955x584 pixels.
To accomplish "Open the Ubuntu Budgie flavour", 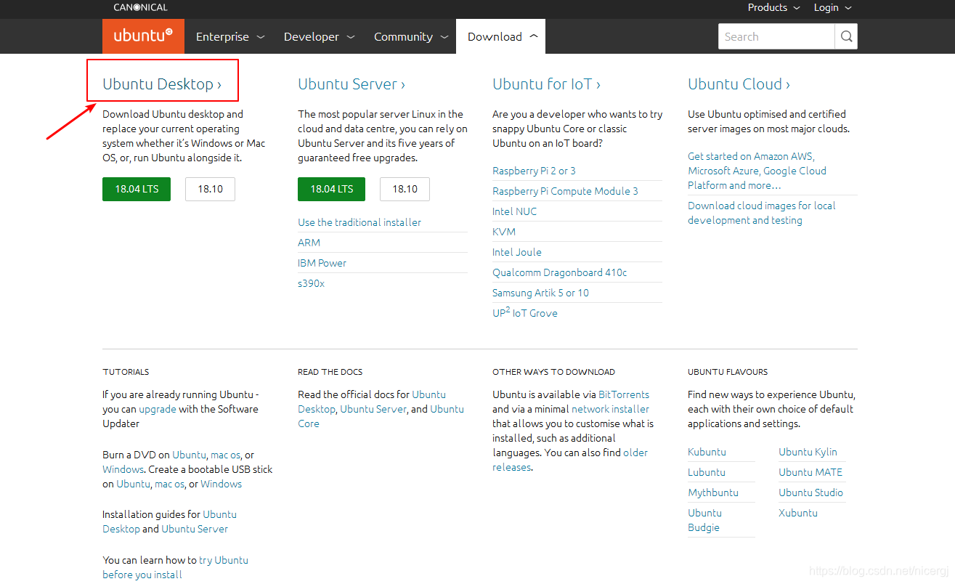I will tap(704, 520).
